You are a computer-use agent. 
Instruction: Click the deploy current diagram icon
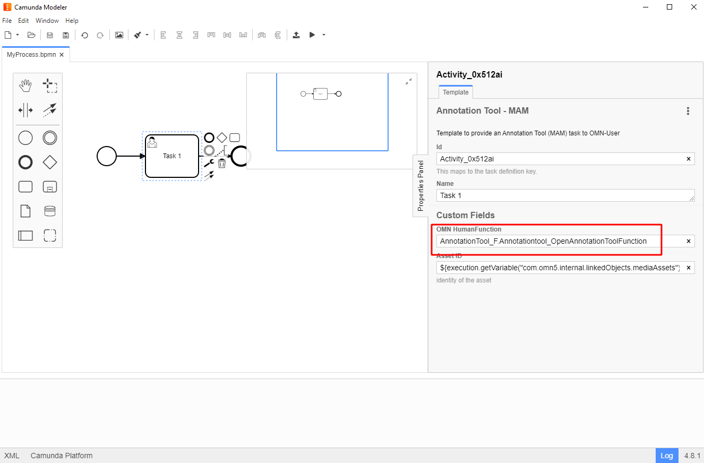(x=296, y=35)
